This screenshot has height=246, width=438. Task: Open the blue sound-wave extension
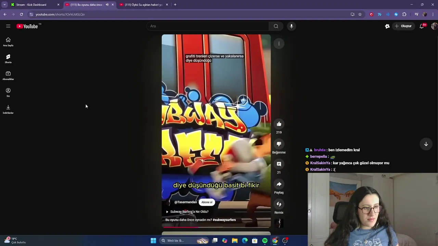point(388,14)
